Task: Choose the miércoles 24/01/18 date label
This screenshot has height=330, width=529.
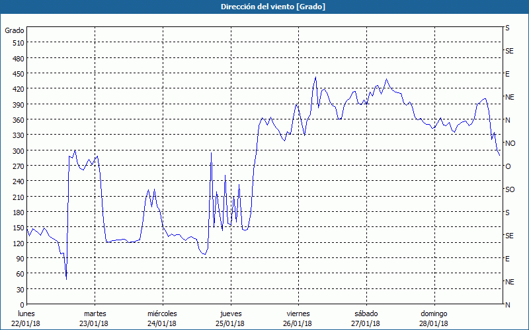Action: coord(162,318)
